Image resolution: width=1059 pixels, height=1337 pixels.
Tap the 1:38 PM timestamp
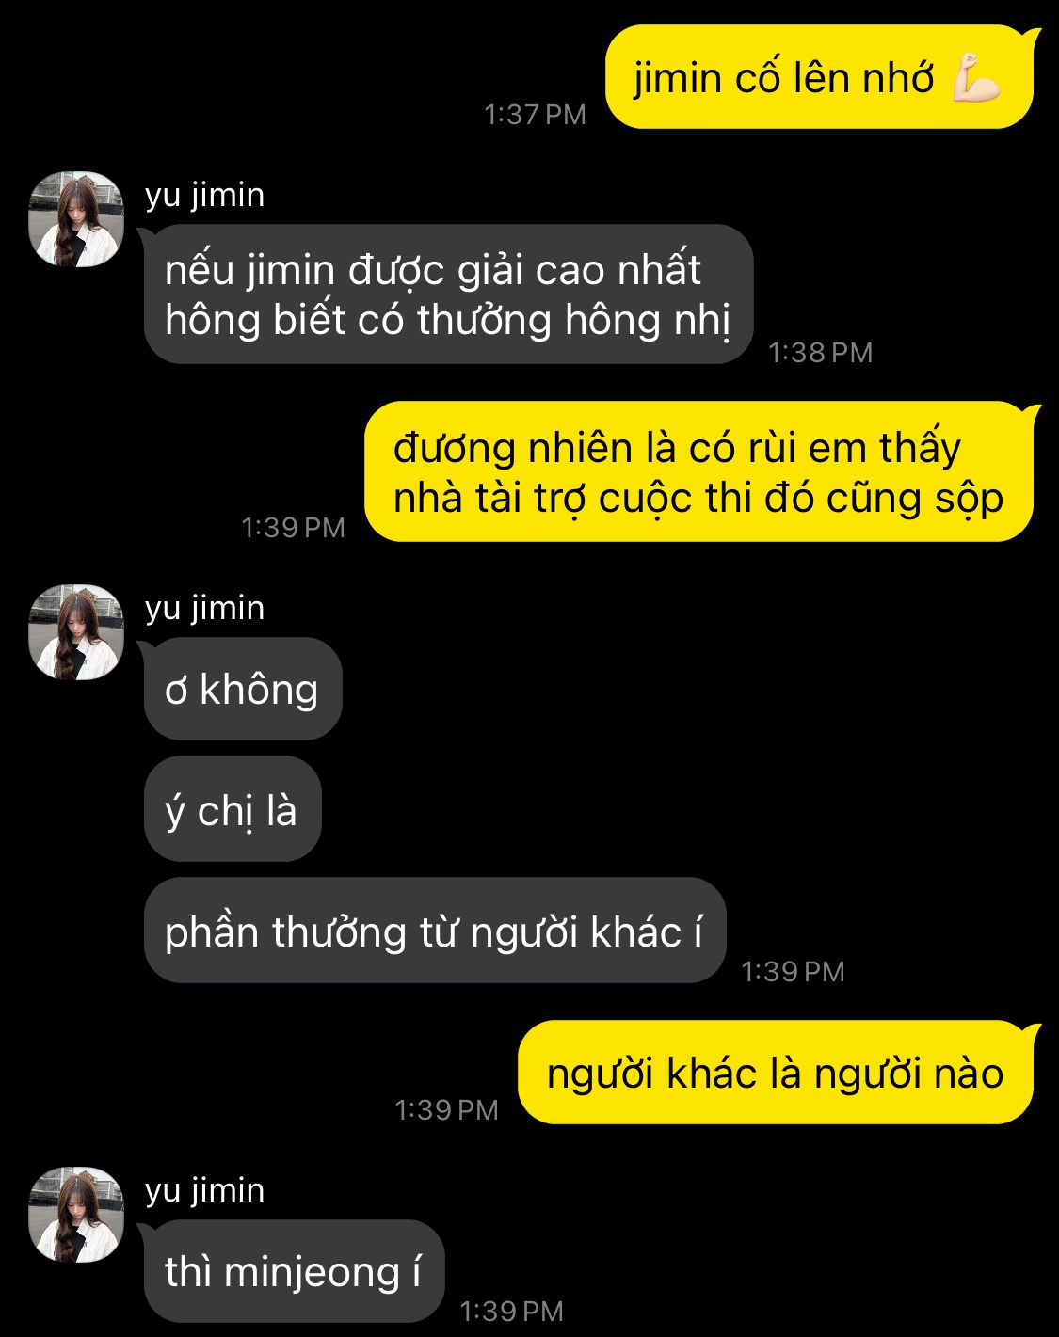tap(821, 353)
